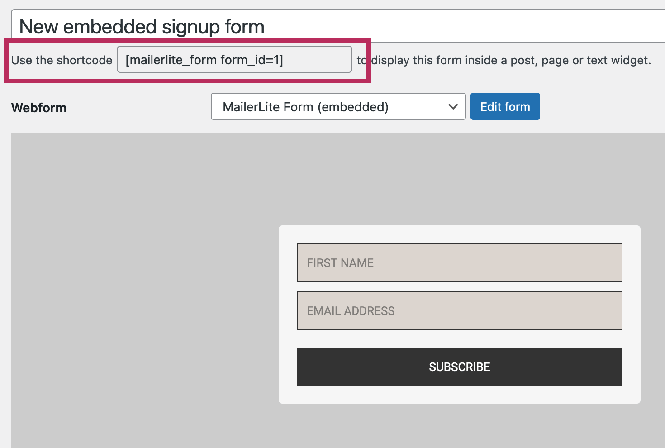Click the "Edit form" button text
Image resolution: width=665 pixels, height=448 pixels.
pos(505,107)
